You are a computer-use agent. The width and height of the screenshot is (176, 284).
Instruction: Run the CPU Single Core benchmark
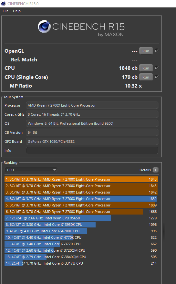pyautogui.click(x=146, y=77)
